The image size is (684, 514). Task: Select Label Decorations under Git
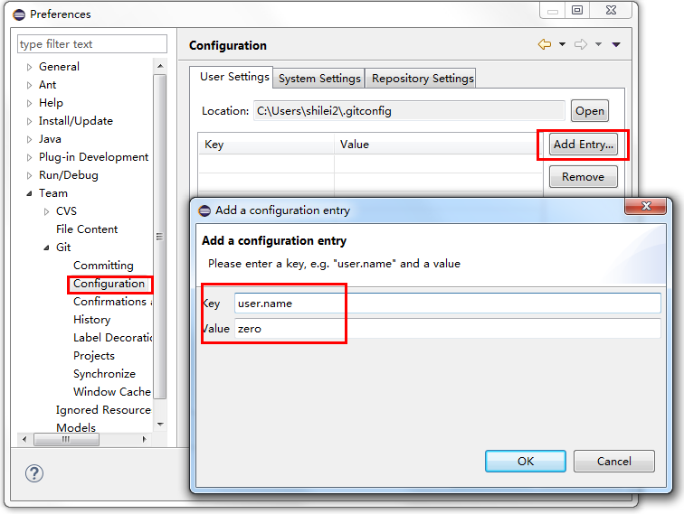pos(112,338)
